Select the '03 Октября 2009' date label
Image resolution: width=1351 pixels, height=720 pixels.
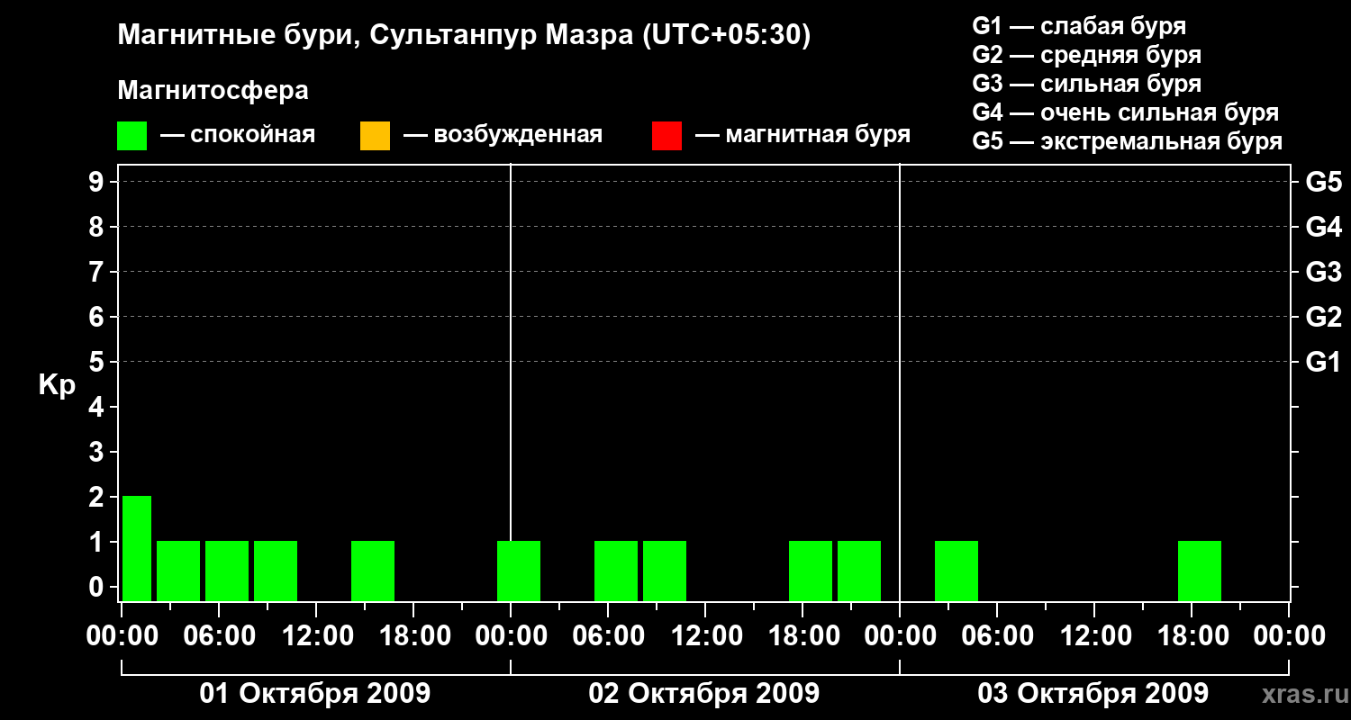[1093, 694]
